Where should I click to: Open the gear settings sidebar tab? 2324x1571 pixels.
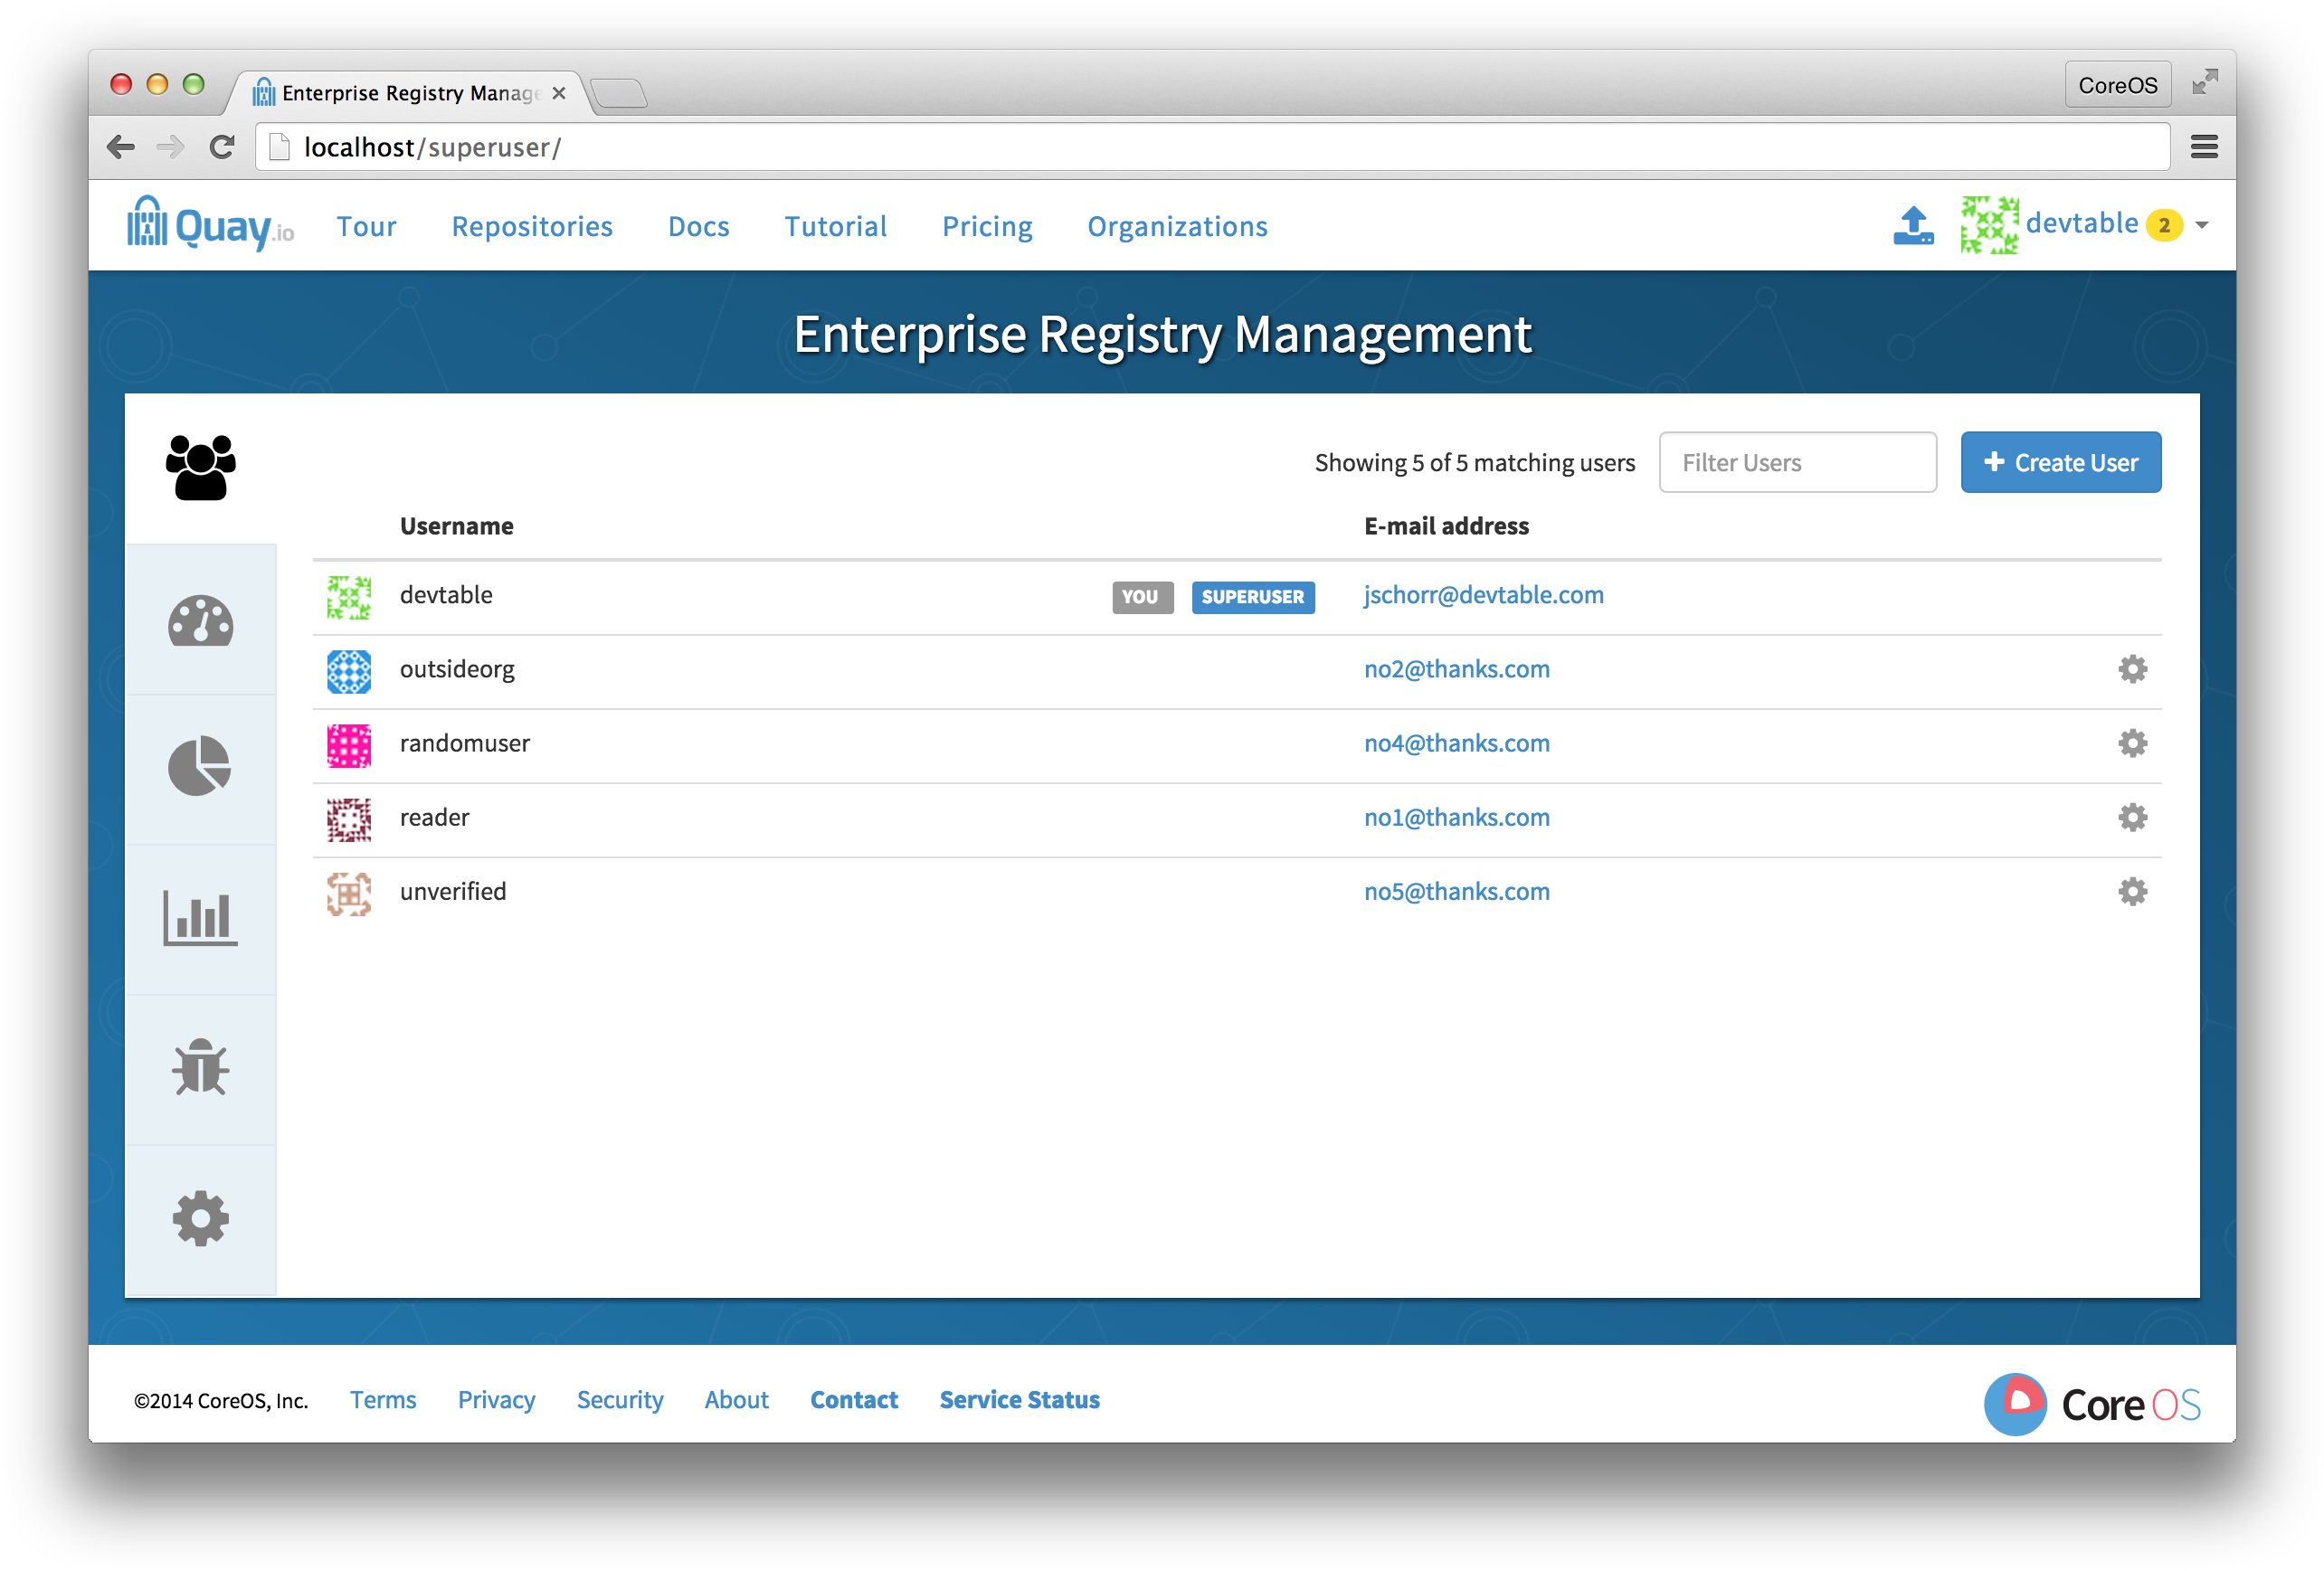(x=200, y=1218)
